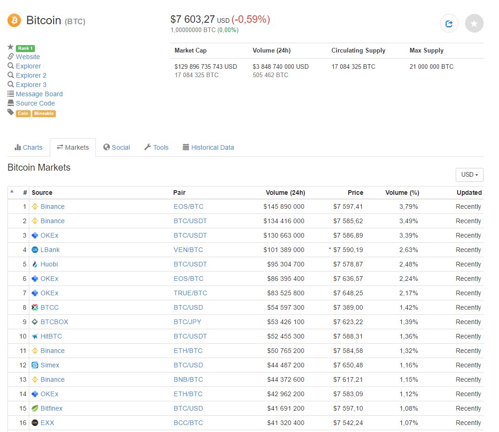Open the Explorer 2 link
The width and height of the screenshot is (499, 432).
pyautogui.click(x=31, y=75)
